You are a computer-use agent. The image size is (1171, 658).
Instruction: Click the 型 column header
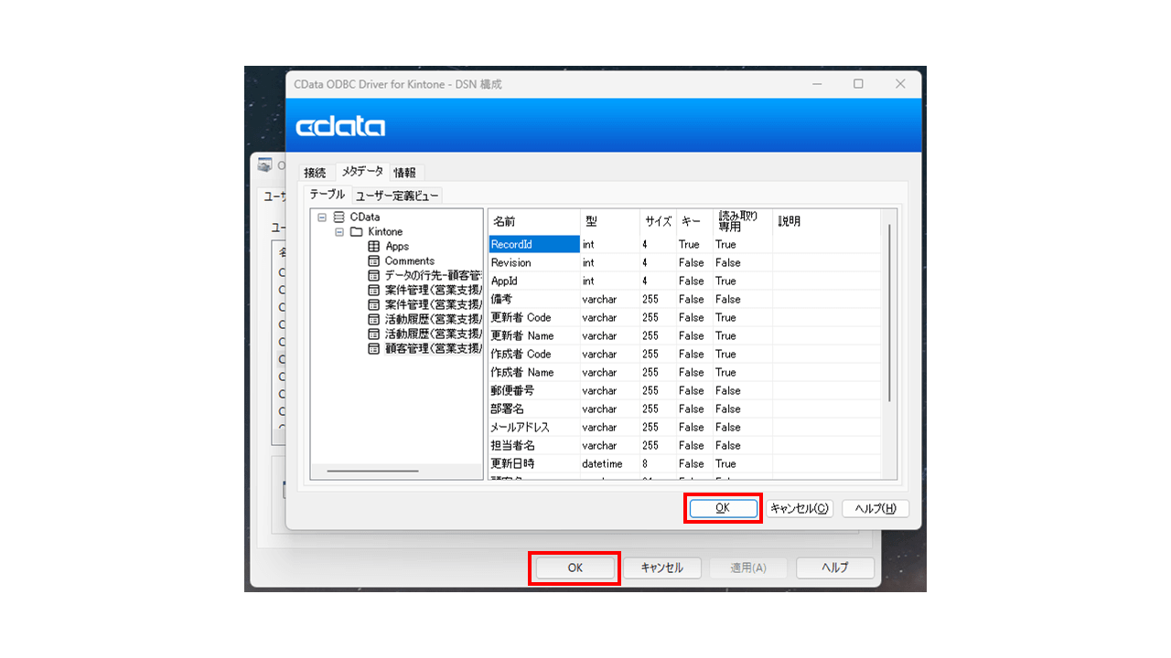click(x=609, y=221)
